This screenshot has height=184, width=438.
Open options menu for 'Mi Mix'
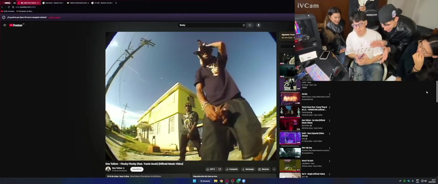330,95
